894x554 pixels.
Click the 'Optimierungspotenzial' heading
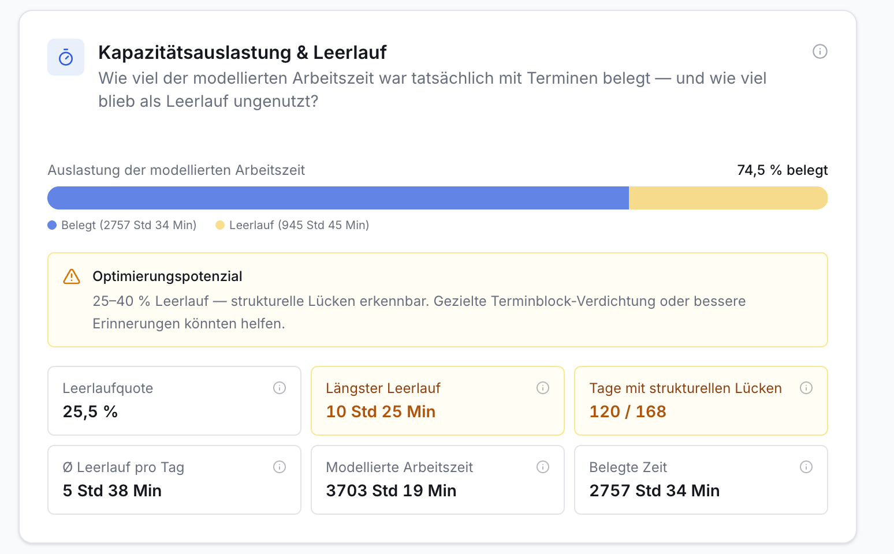click(x=167, y=276)
